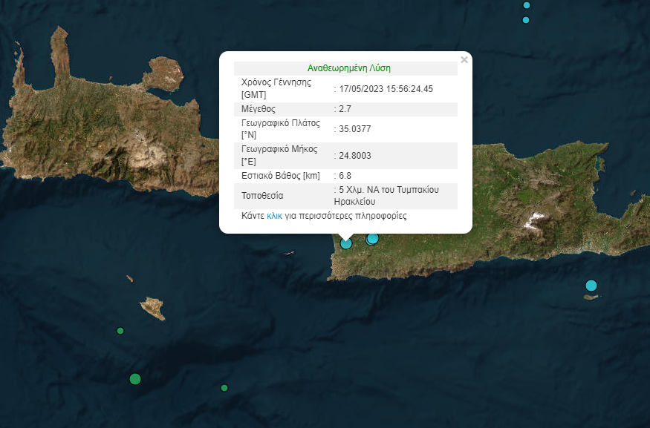Screen dimensions: 650x428
Task: Click the focal depth value 6.8
Action: coord(345,176)
